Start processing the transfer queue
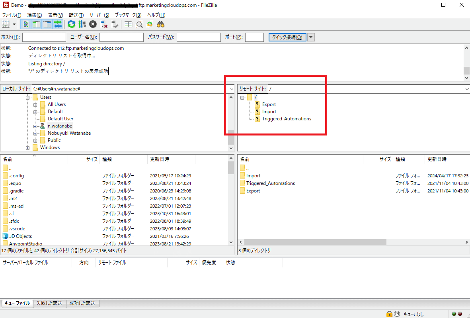This screenshot has height=318, width=470. pyautogui.click(x=82, y=24)
